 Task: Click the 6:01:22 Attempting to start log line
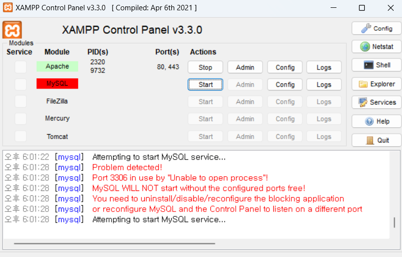pyautogui.click(x=159, y=157)
